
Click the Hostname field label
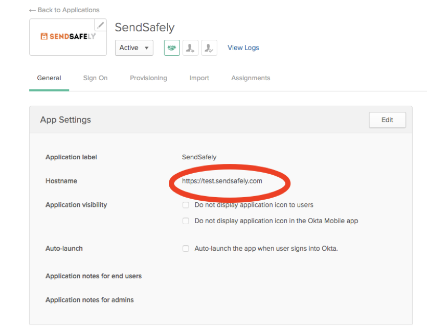(61, 181)
